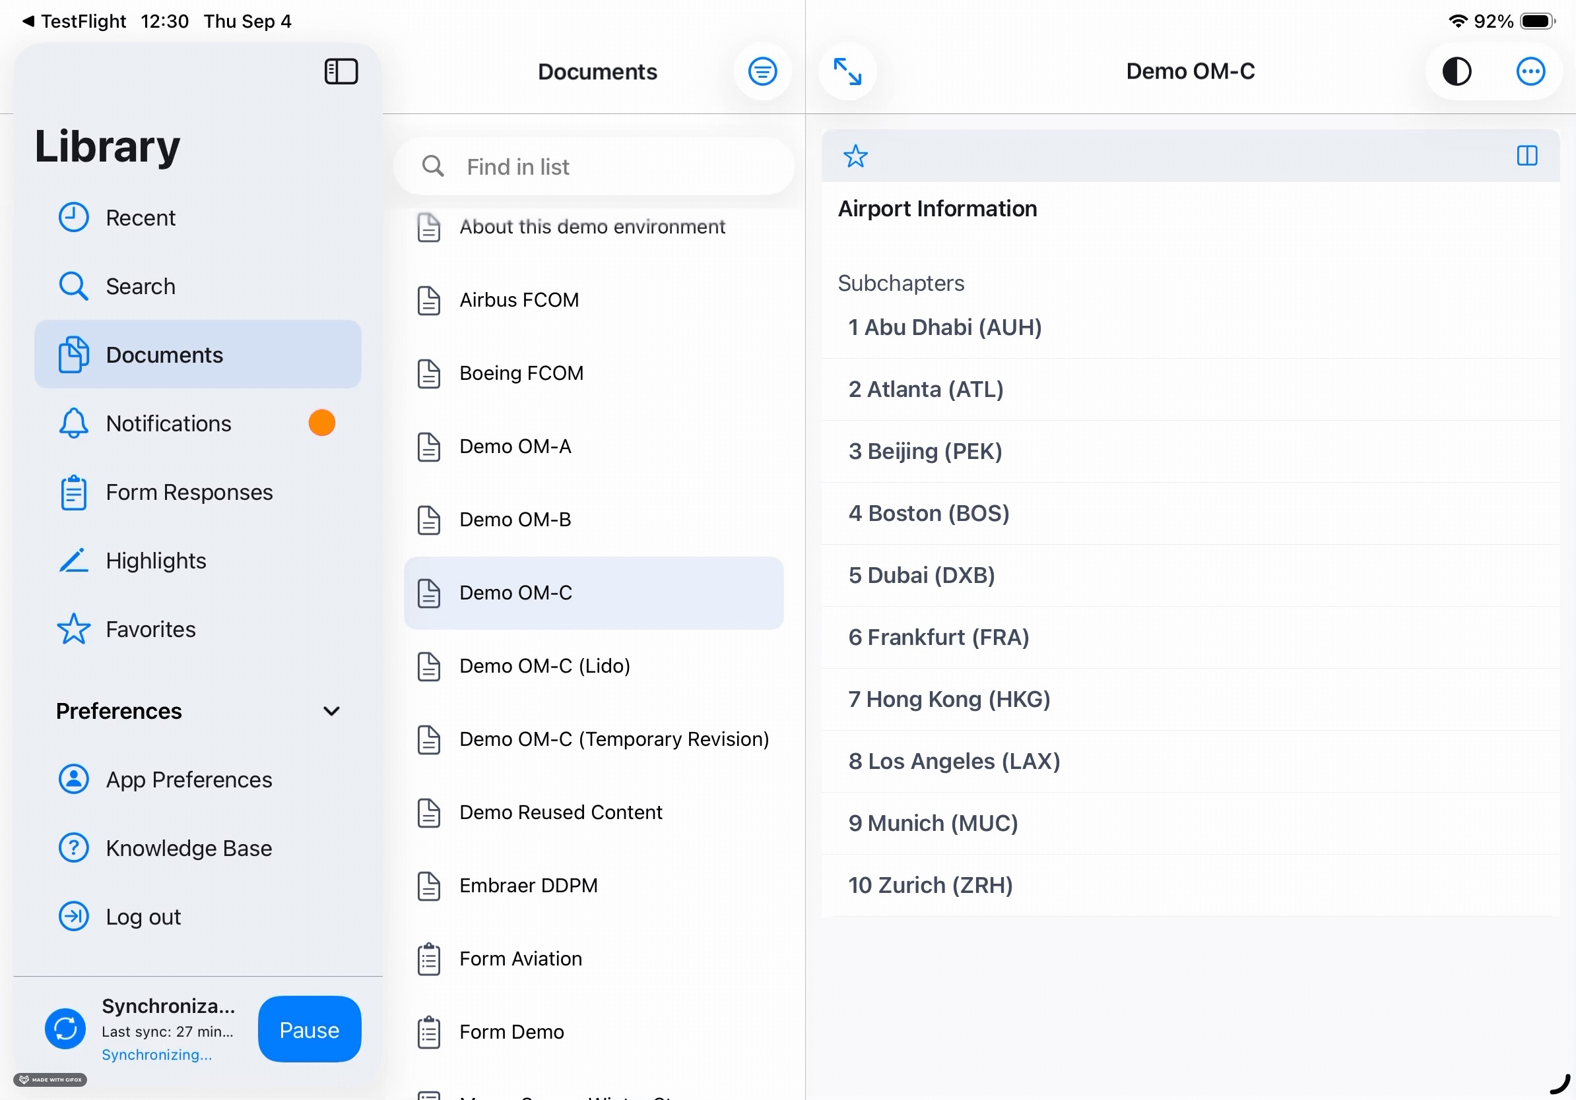Select Form Responses clipboard icon

coord(73,493)
